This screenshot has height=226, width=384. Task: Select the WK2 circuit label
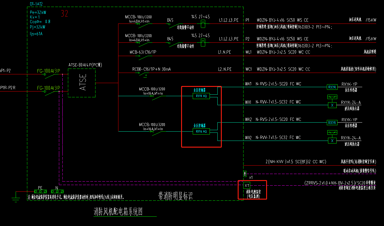248,119
